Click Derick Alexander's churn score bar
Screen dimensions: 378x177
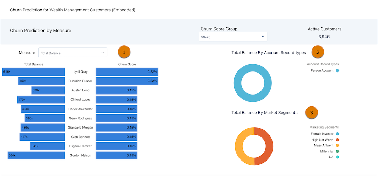[x=116, y=109]
